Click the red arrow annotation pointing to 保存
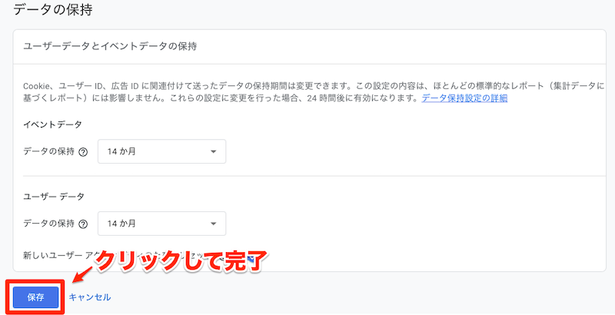The image size is (615, 315). (81, 273)
